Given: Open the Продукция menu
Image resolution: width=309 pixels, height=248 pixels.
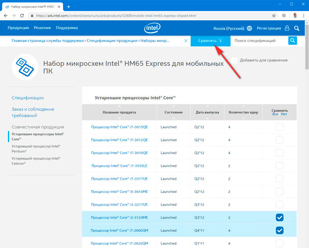Looking at the screenshot, I should pos(18,28).
